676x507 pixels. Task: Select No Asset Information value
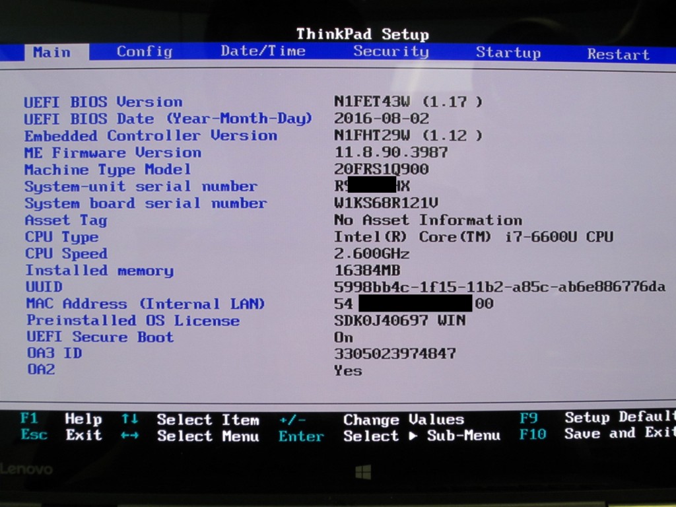(x=428, y=220)
